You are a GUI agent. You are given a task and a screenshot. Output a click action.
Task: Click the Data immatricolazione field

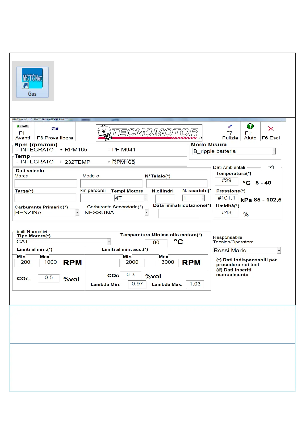pyautogui.click(x=179, y=213)
